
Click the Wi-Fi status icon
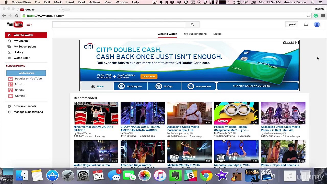(246, 2)
